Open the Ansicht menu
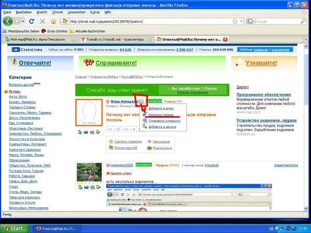 tap(42, 12)
